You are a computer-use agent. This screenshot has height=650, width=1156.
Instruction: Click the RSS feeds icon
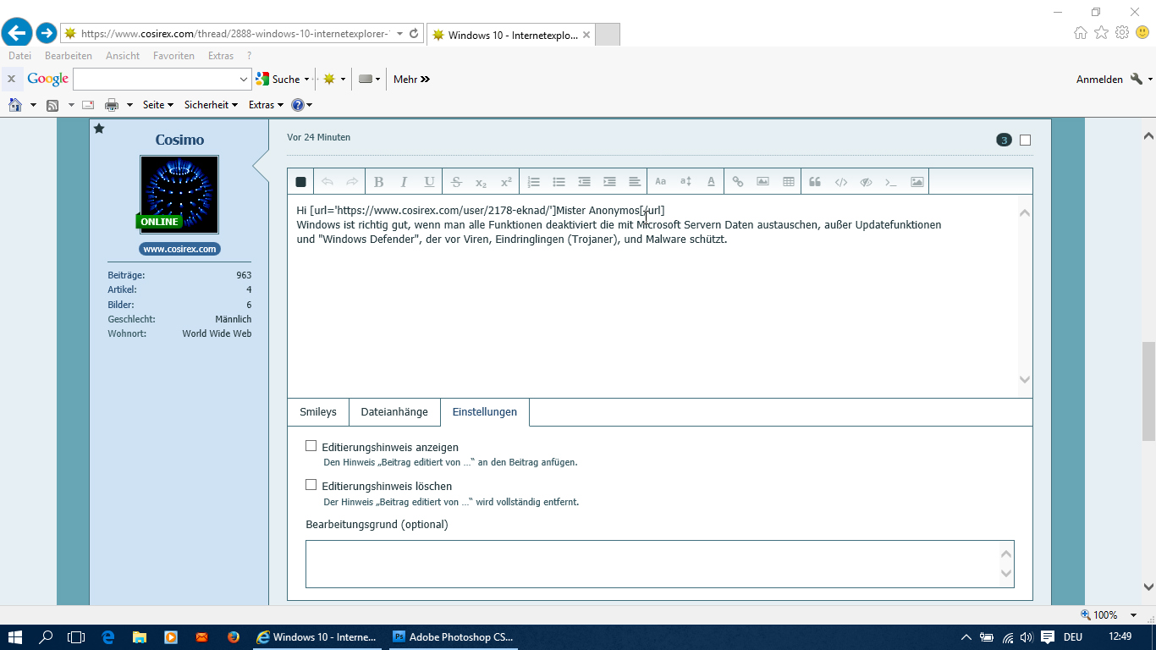point(52,105)
